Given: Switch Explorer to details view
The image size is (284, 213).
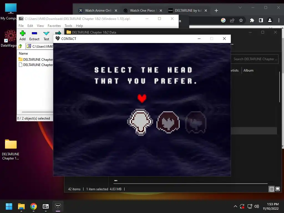Looking at the screenshot, I should point(272,189).
